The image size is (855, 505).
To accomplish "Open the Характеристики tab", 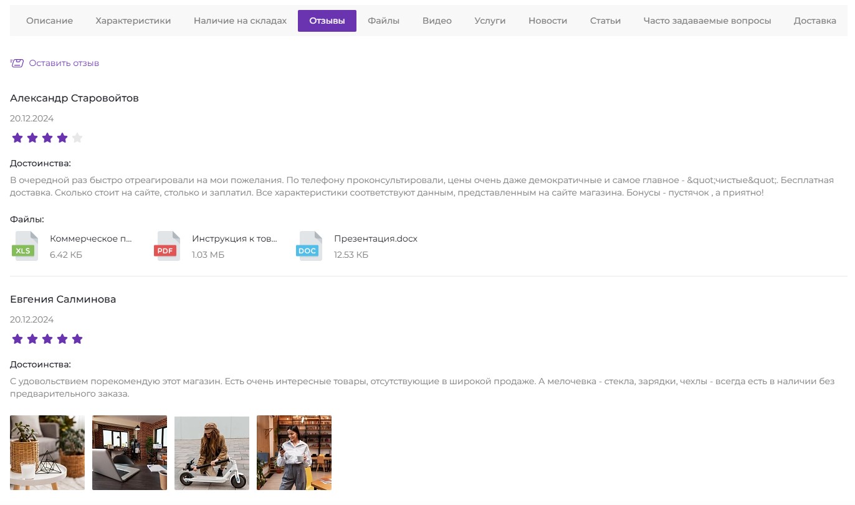I will tap(133, 21).
